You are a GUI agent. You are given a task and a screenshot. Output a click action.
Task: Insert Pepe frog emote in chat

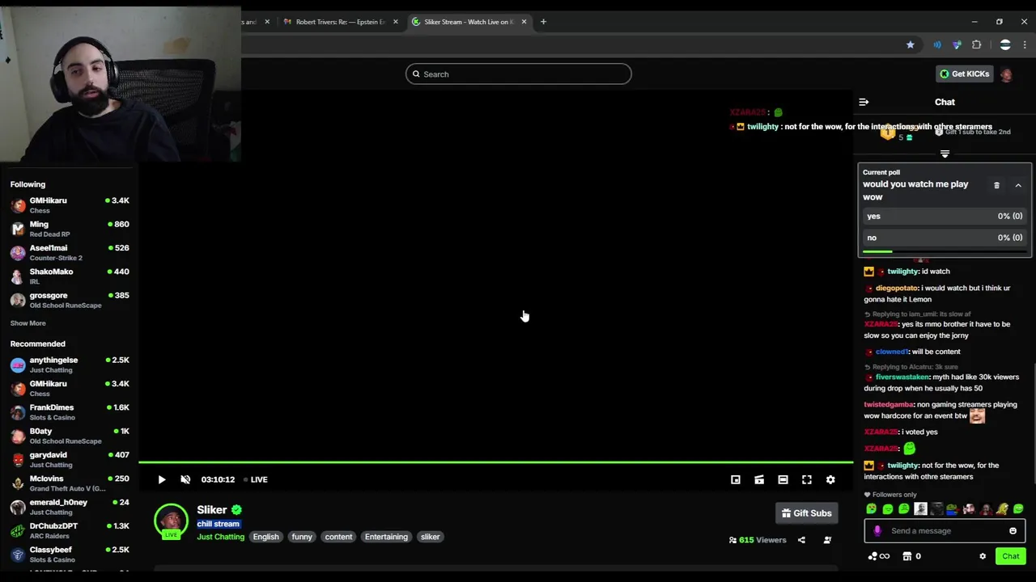click(953, 509)
